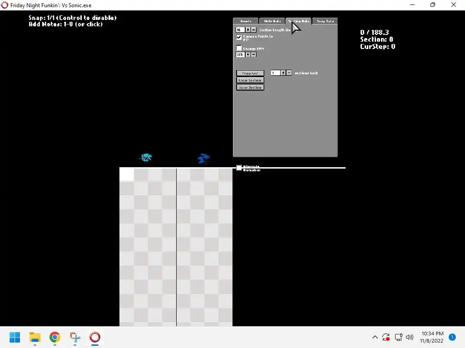Open the Windows Start menu
This screenshot has height=348, width=465.
[x=15, y=337]
